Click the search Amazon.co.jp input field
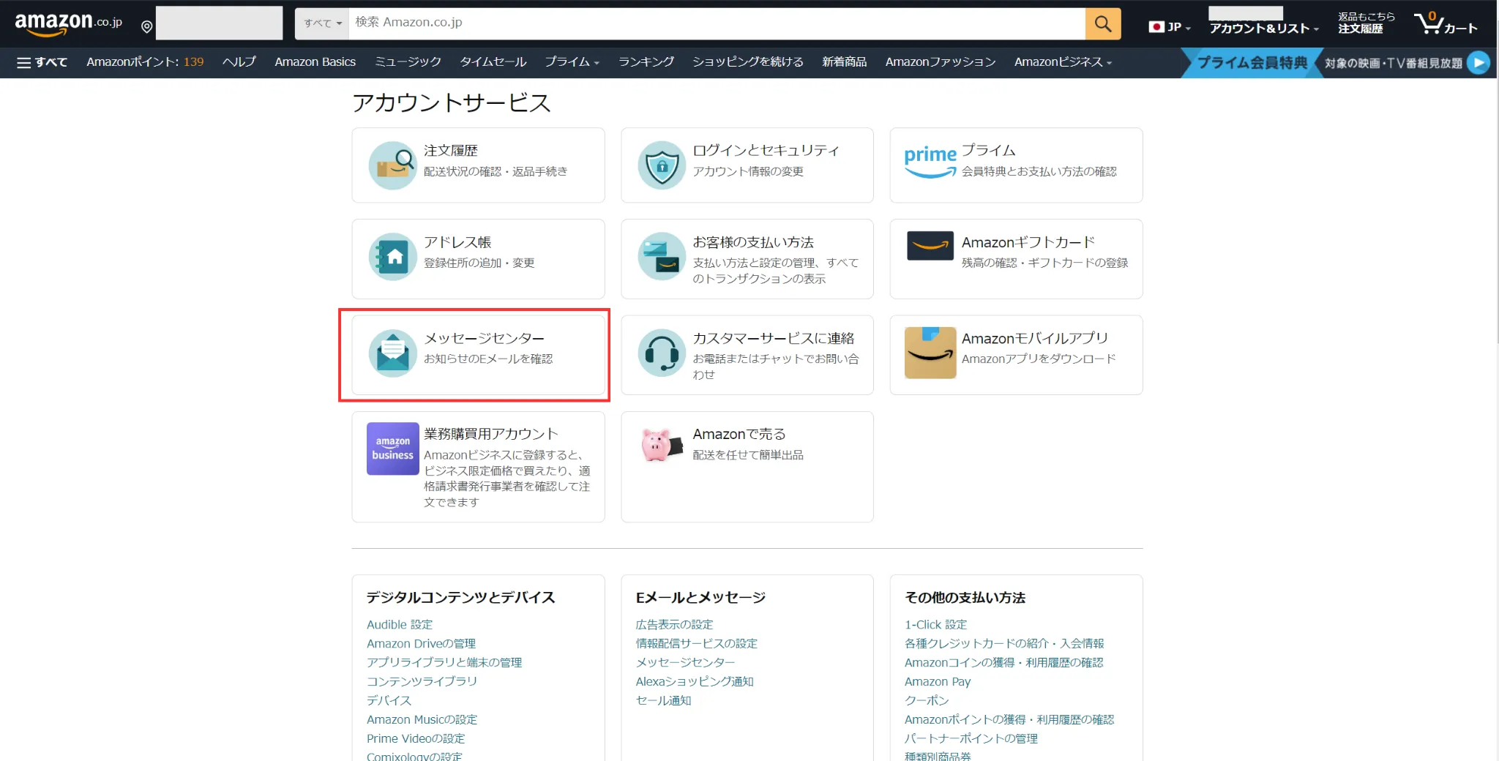 click(717, 23)
